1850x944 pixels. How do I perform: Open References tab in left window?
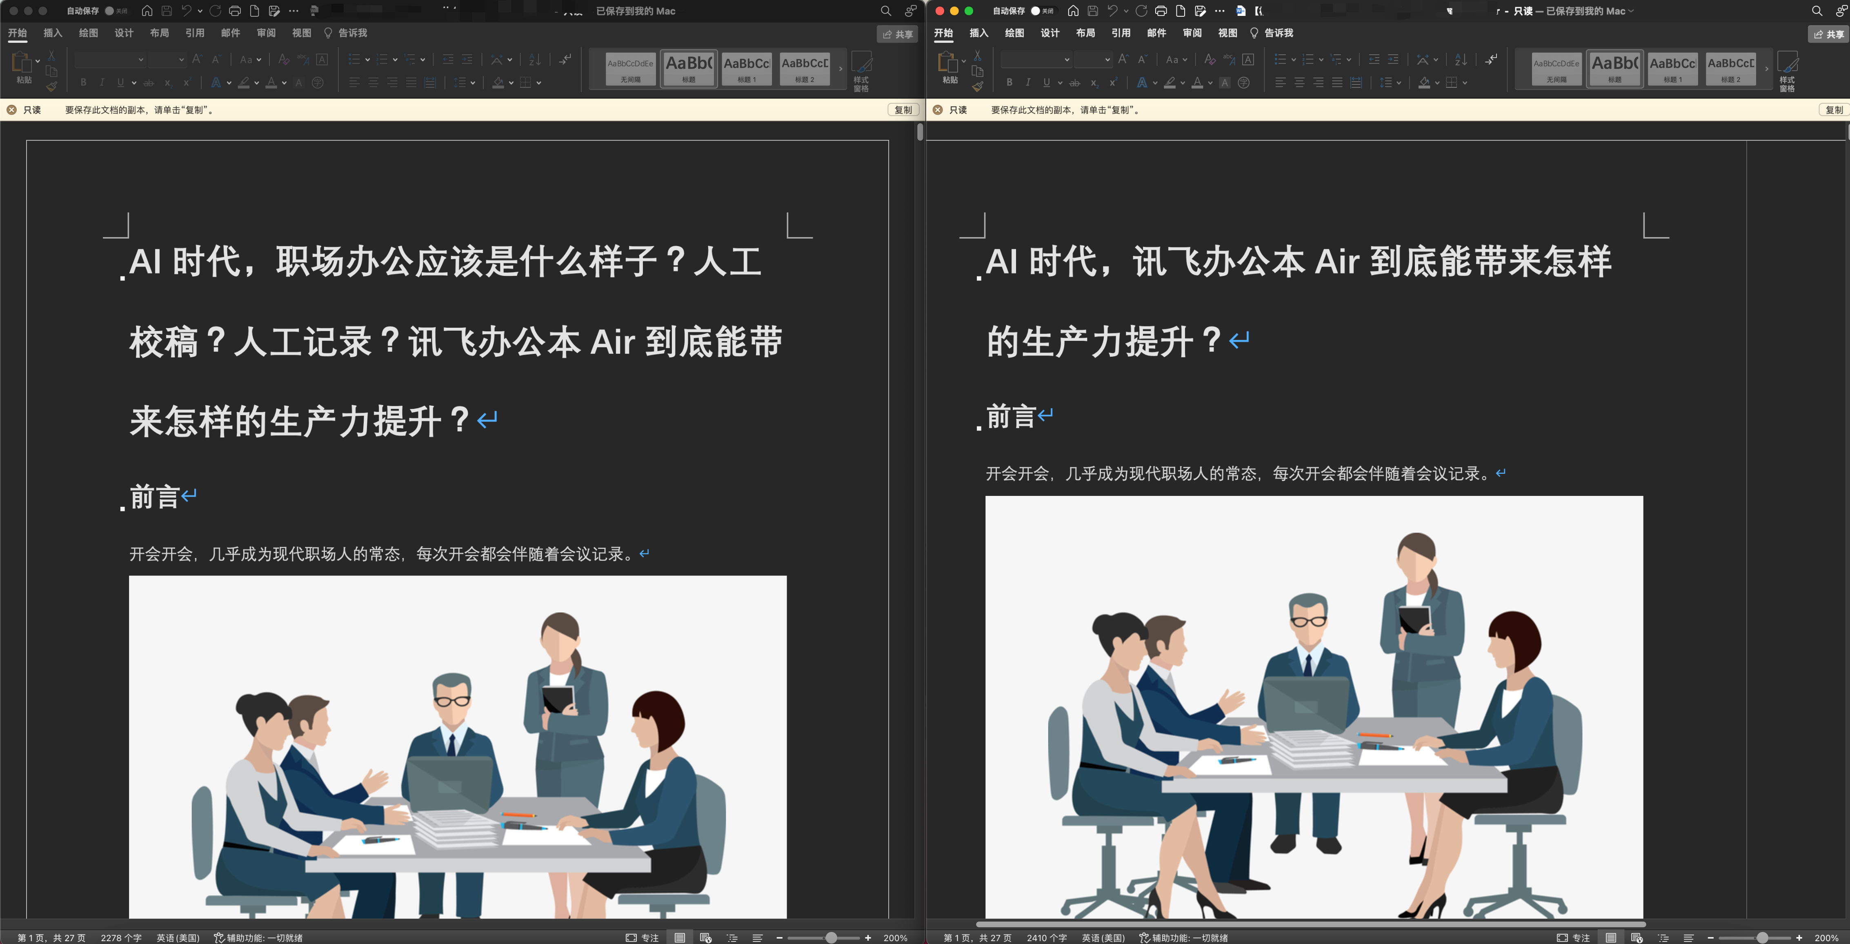[195, 33]
